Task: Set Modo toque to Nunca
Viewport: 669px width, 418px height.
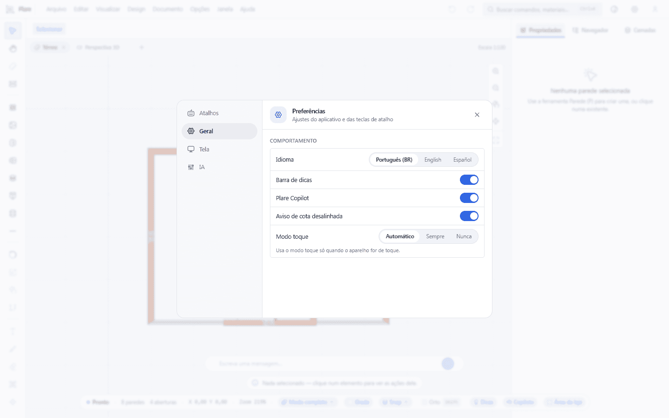Action: click(x=464, y=236)
